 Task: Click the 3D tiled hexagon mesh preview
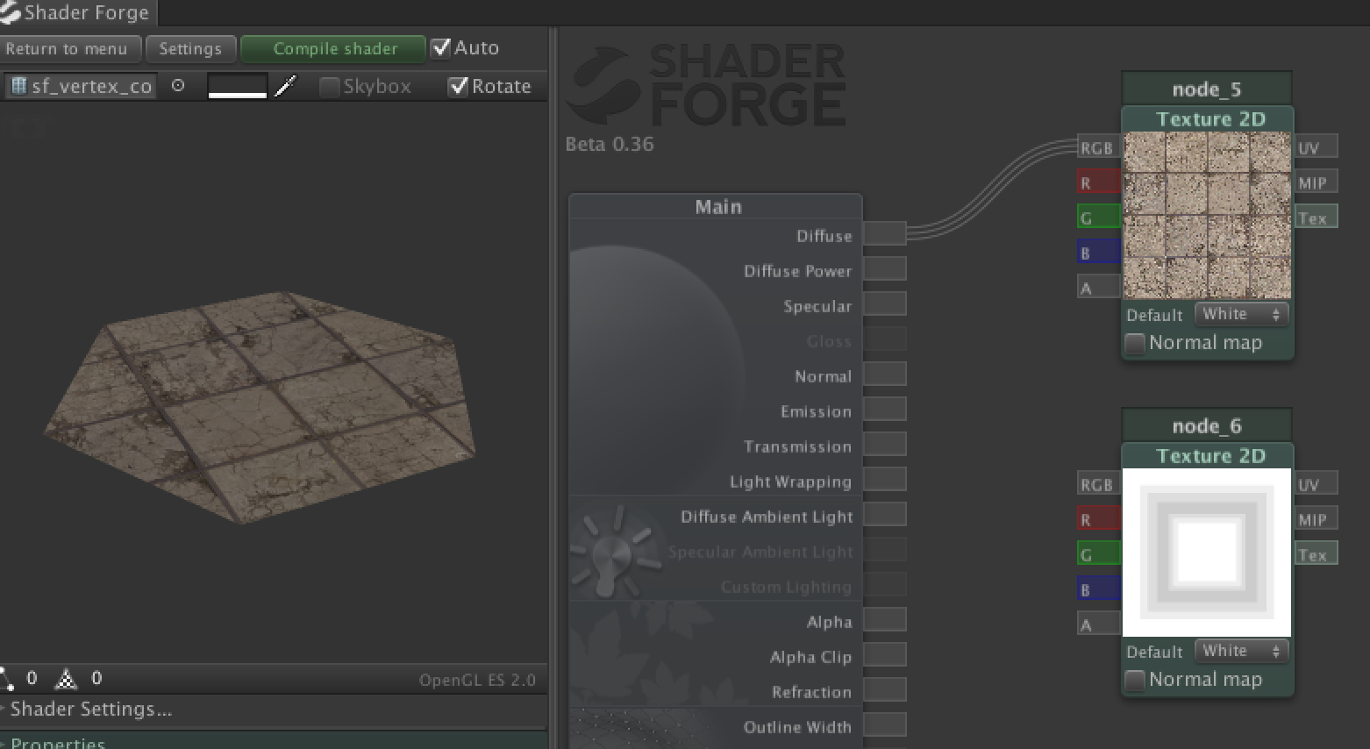coord(260,406)
